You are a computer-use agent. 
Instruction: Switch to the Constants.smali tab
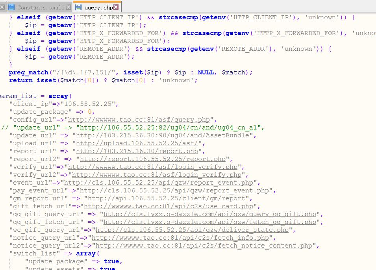point(41,7)
